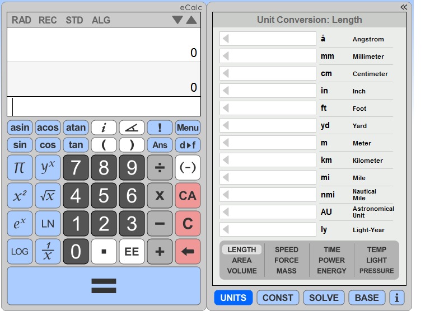Click the stack scroll up triangle

click(x=191, y=20)
